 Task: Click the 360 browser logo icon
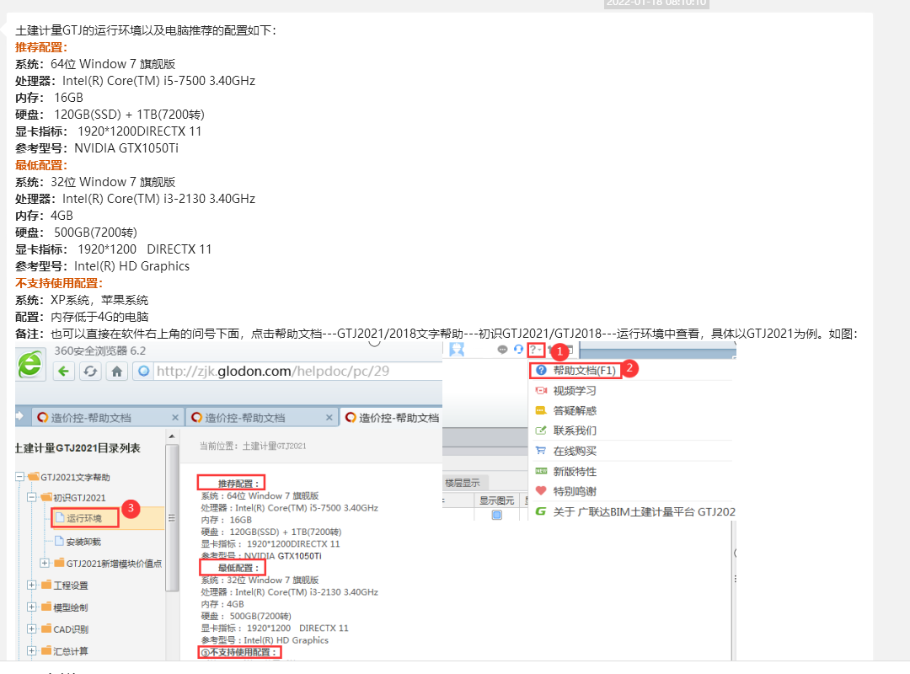[x=29, y=365]
